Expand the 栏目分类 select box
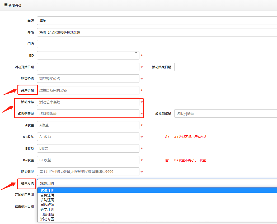Viewport: 277px width, 224px height. 157,183
